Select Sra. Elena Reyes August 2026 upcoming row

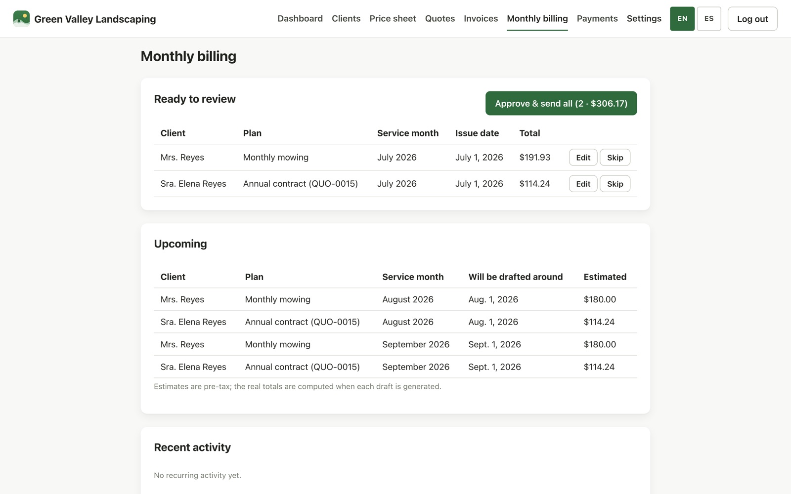(x=395, y=322)
